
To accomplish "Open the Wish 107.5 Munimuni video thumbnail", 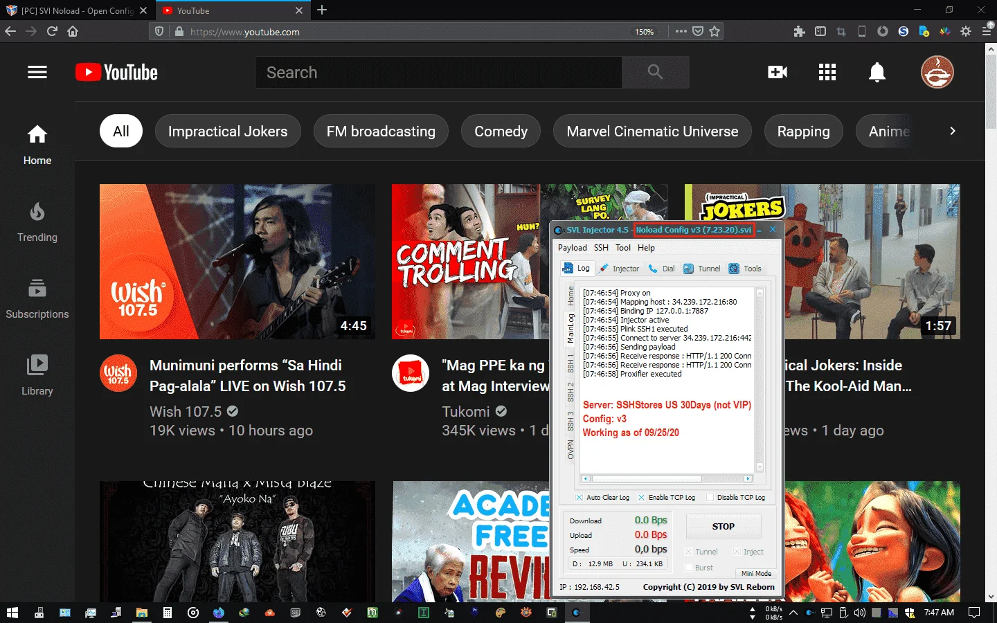I will [237, 261].
